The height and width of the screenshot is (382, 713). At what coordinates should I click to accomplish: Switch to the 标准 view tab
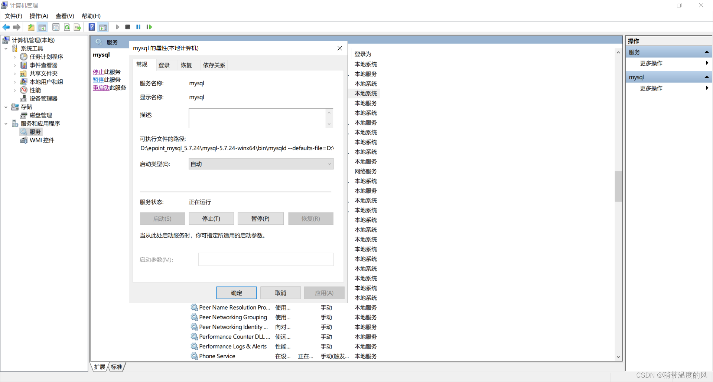117,367
